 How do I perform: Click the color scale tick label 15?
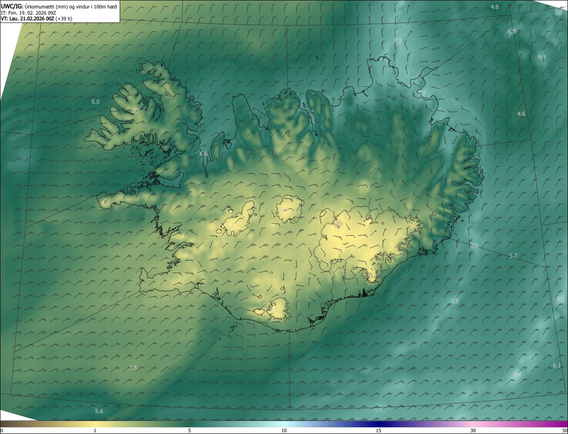tap(379, 430)
